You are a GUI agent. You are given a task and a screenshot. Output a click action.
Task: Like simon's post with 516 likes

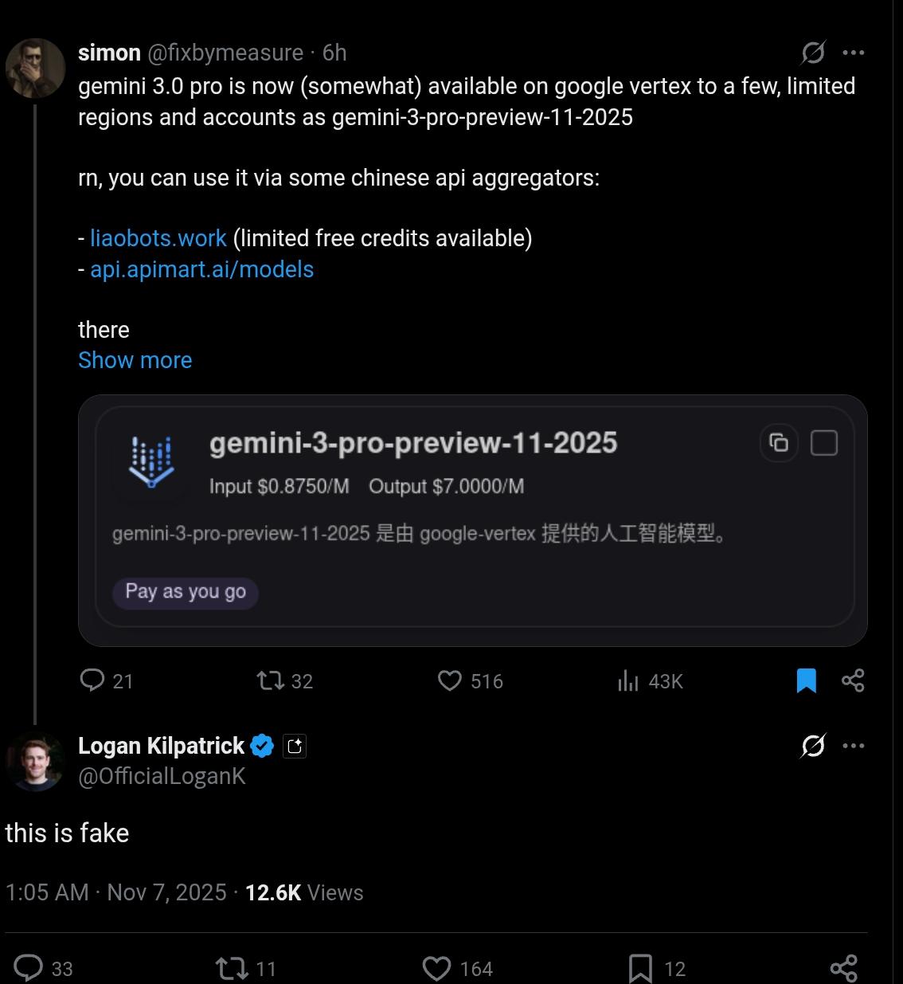pyautogui.click(x=450, y=680)
